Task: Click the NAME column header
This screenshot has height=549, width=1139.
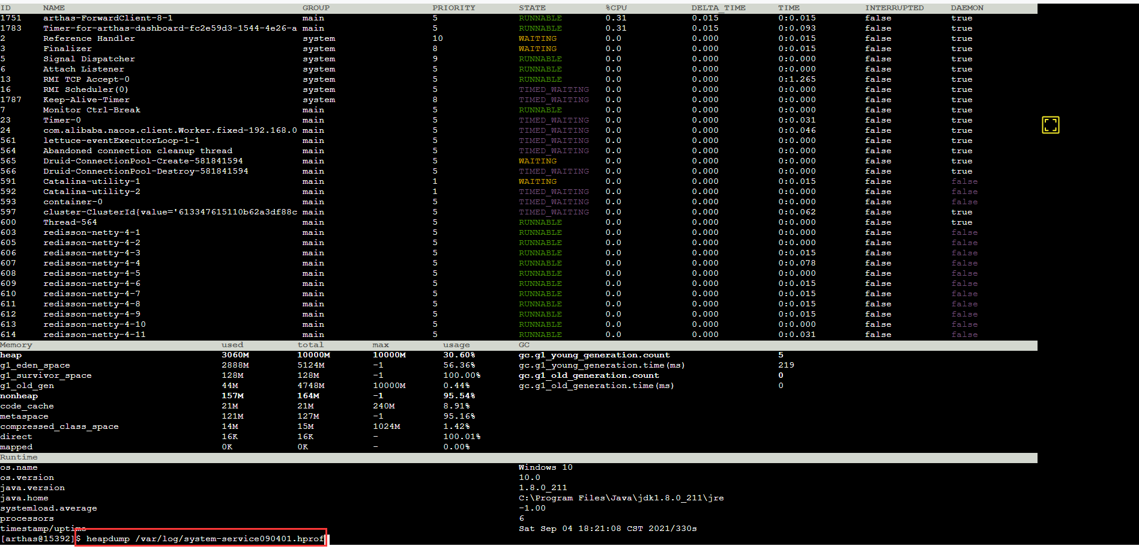Action: (53, 8)
